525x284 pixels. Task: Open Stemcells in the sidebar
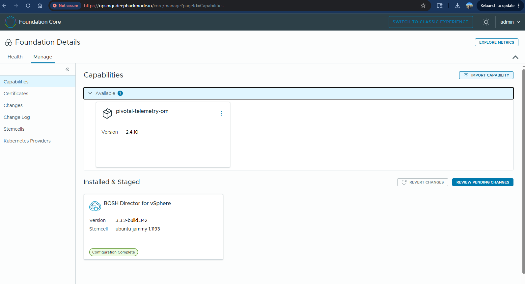pos(38,129)
